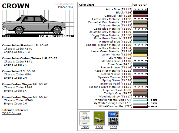Click 'Crown Custom Wagon 1.9L 65-67' heading
179x133 pixels.
[x=25, y=84]
